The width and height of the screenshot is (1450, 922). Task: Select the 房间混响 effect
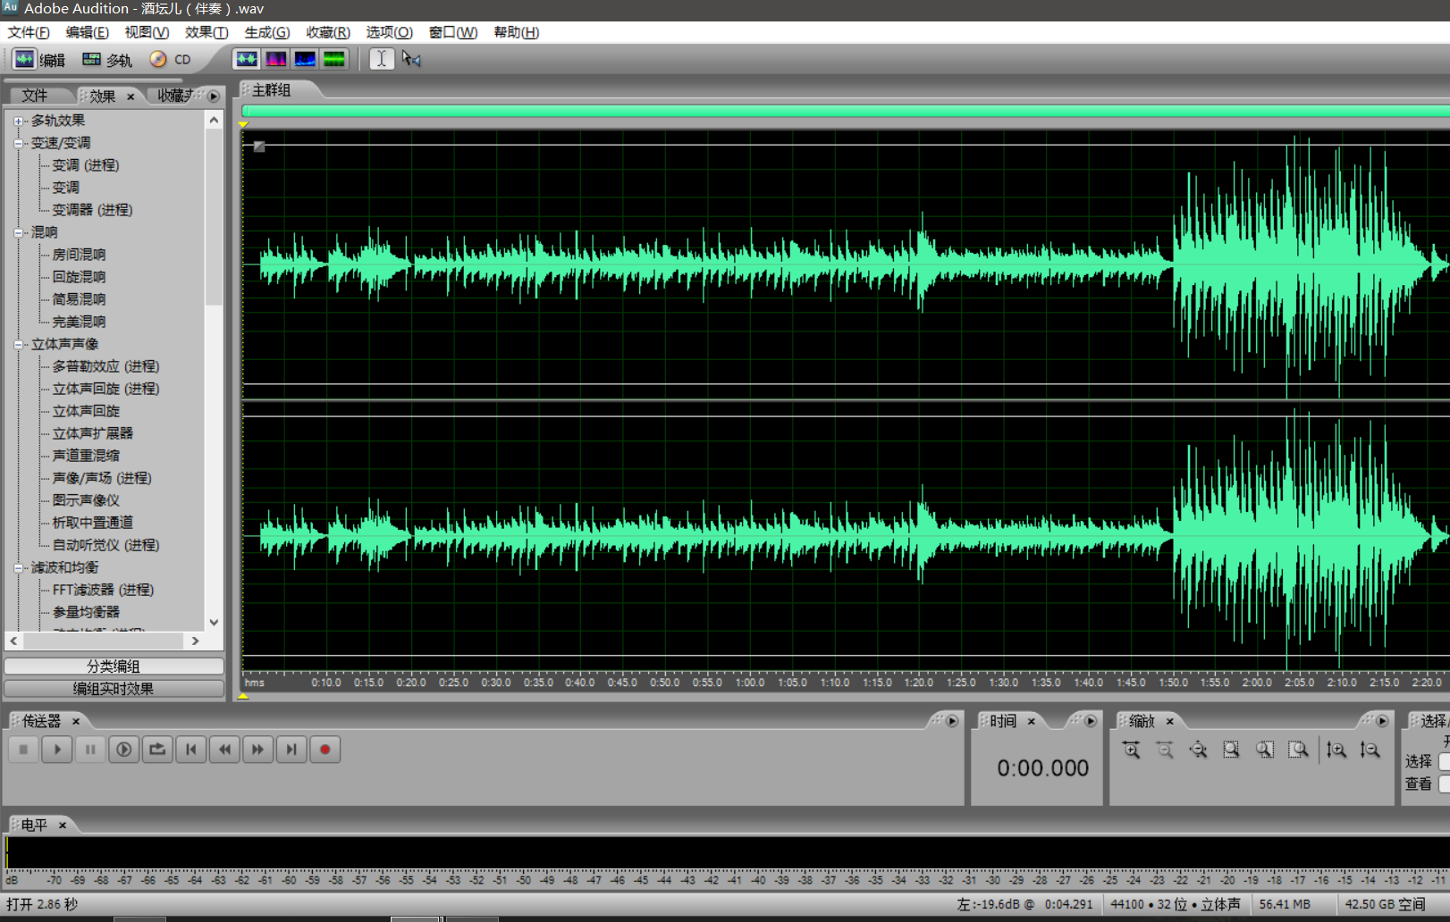click(x=79, y=255)
